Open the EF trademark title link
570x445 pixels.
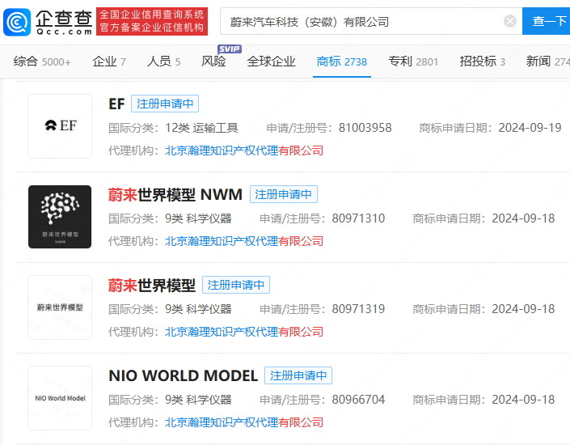point(116,104)
